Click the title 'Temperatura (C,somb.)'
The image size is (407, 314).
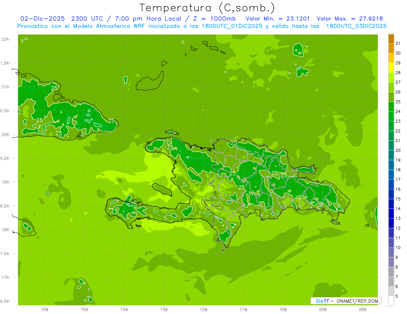[207, 8]
